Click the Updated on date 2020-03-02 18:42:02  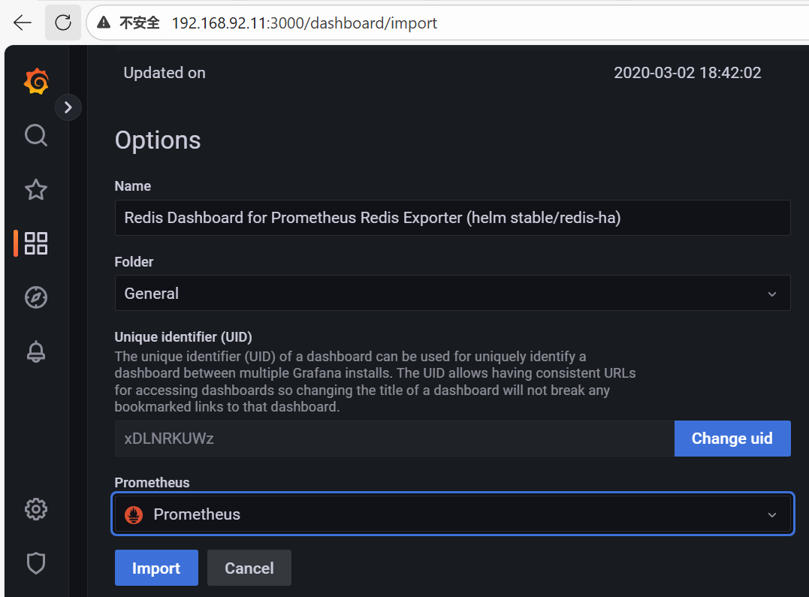click(687, 73)
